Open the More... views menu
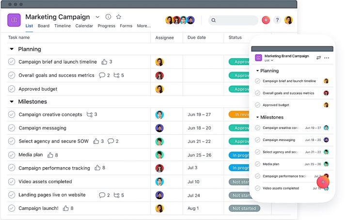This screenshot has height=220, width=347. (144, 26)
